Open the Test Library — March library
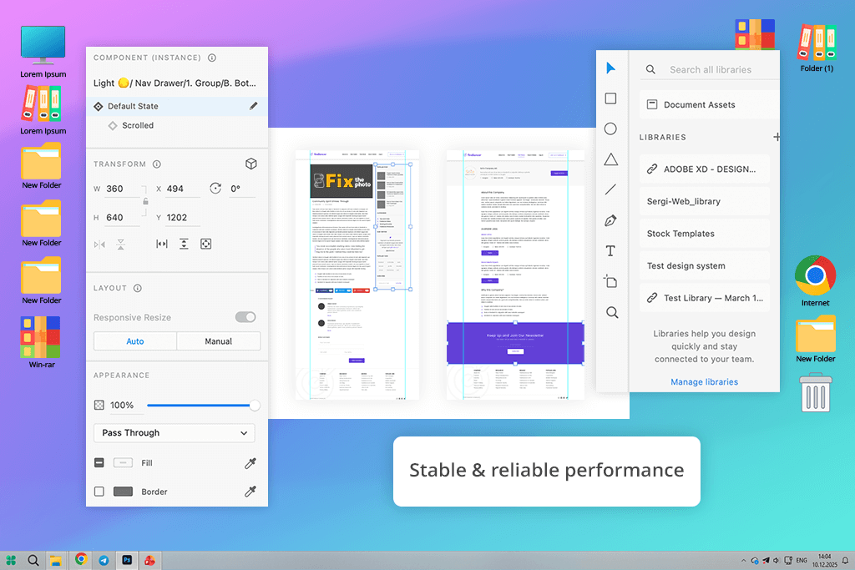 pyautogui.click(x=705, y=298)
